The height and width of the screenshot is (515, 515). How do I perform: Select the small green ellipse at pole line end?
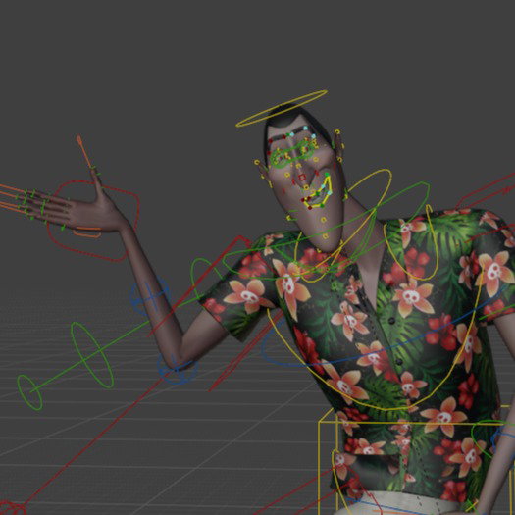[x=29, y=392]
